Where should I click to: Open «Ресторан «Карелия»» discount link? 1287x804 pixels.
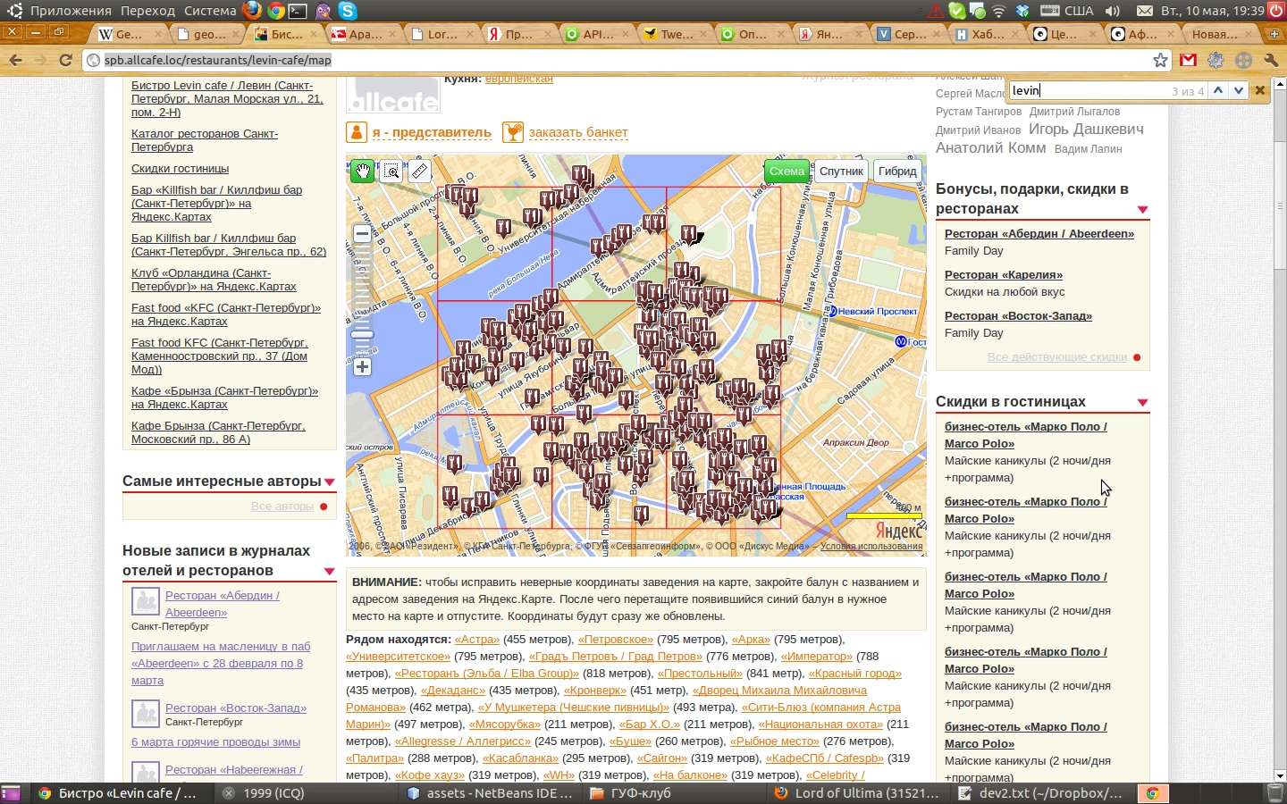point(1004,274)
